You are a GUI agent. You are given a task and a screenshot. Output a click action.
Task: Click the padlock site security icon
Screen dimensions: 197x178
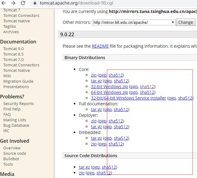35,4
